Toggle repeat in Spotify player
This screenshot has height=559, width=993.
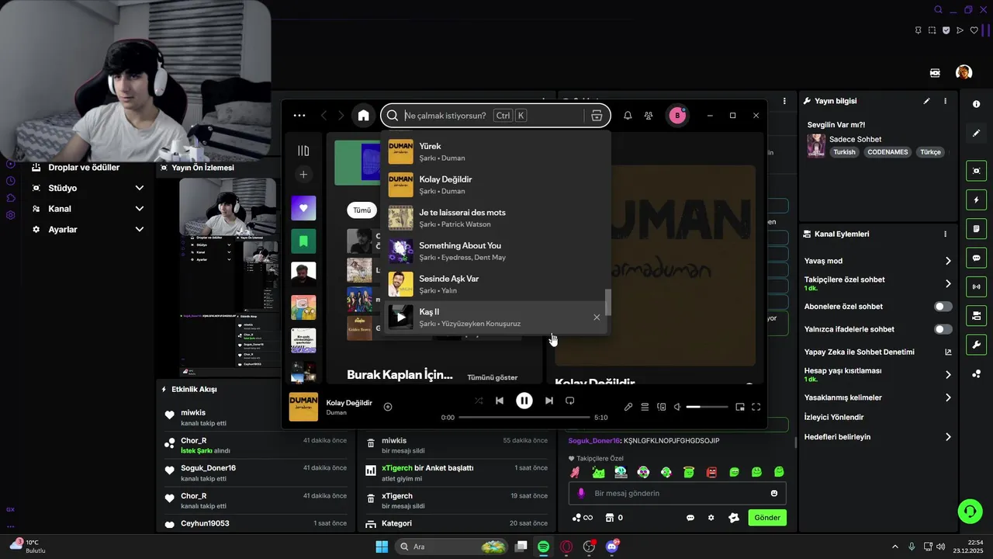[569, 401]
